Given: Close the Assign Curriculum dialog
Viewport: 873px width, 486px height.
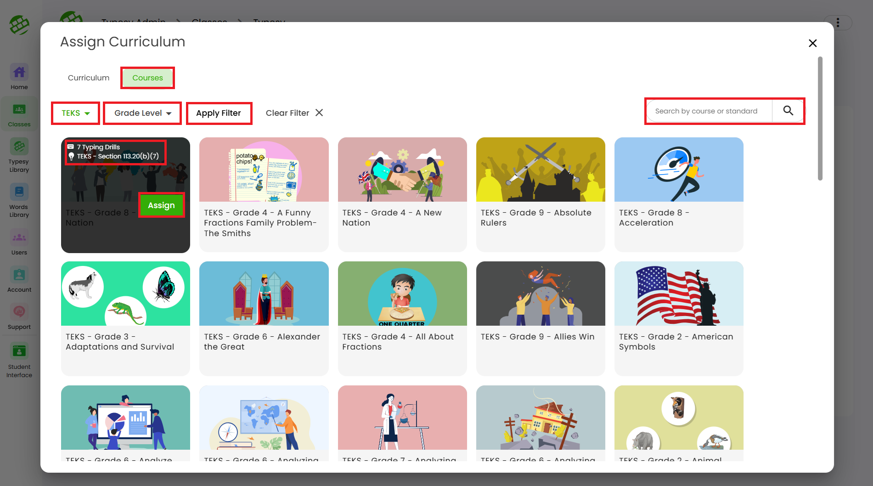Looking at the screenshot, I should 812,43.
